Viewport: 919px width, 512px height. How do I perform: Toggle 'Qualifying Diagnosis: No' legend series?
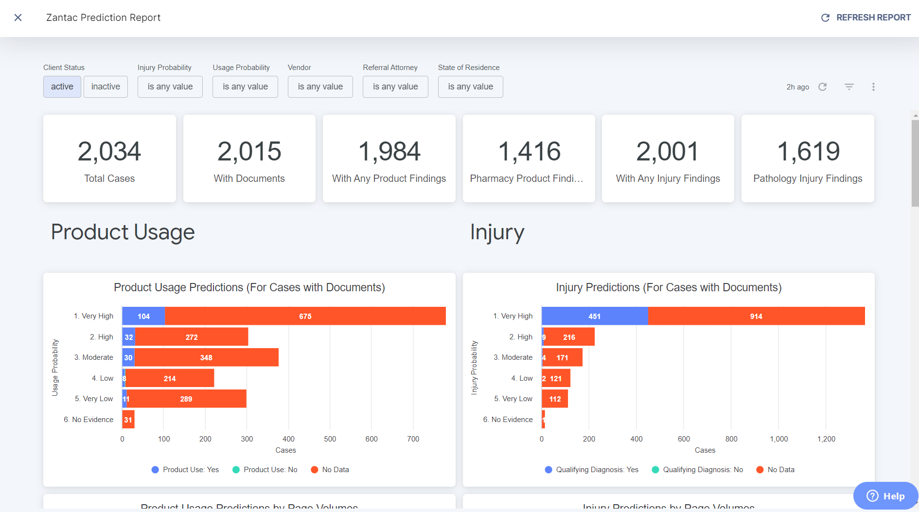click(x=697, y=470)
